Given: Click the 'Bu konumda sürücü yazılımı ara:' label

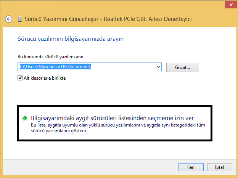Looking at the screenshot, I should click(x=50, y=57).
